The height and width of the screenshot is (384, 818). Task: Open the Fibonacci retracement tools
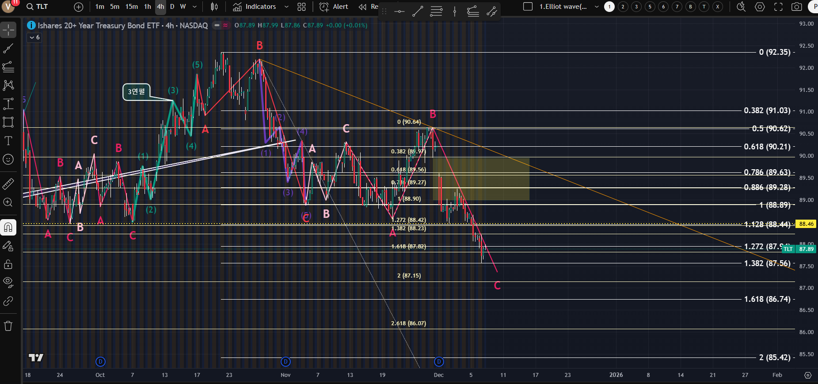[x=8, y=67]
